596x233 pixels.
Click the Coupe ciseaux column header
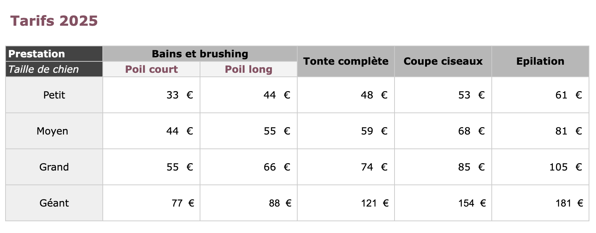tap(443, 61)
